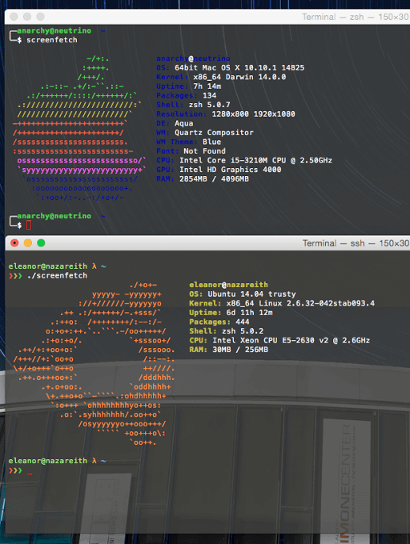Image resolution: width=410 pixels, height=544 pixels.
Task: Select the 'x86_64 Linux 2.6.32-042stab093.4' text
Action: [300, 303]
